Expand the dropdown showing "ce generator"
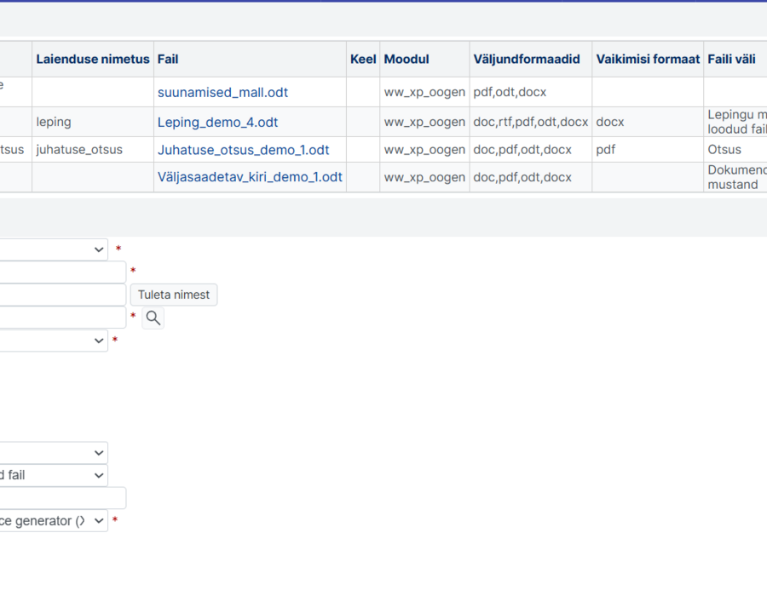This screenshot has width=767, height=596. (x=53, y=521)
